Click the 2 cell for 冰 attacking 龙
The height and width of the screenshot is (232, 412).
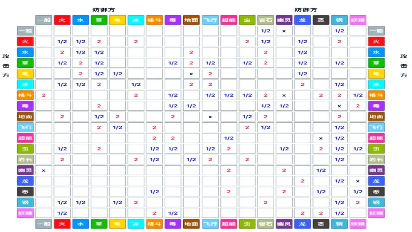(x=303, y=84)
